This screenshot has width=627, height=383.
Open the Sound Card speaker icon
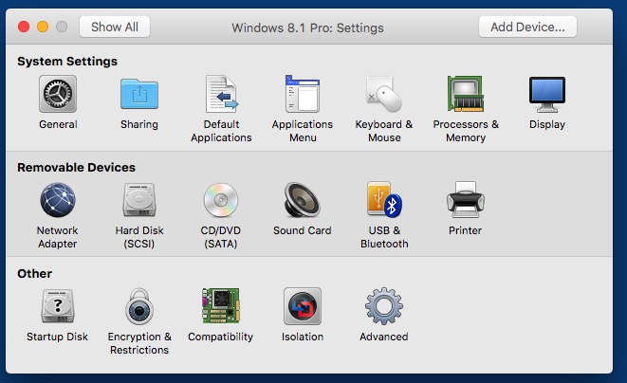click(303, 200)
